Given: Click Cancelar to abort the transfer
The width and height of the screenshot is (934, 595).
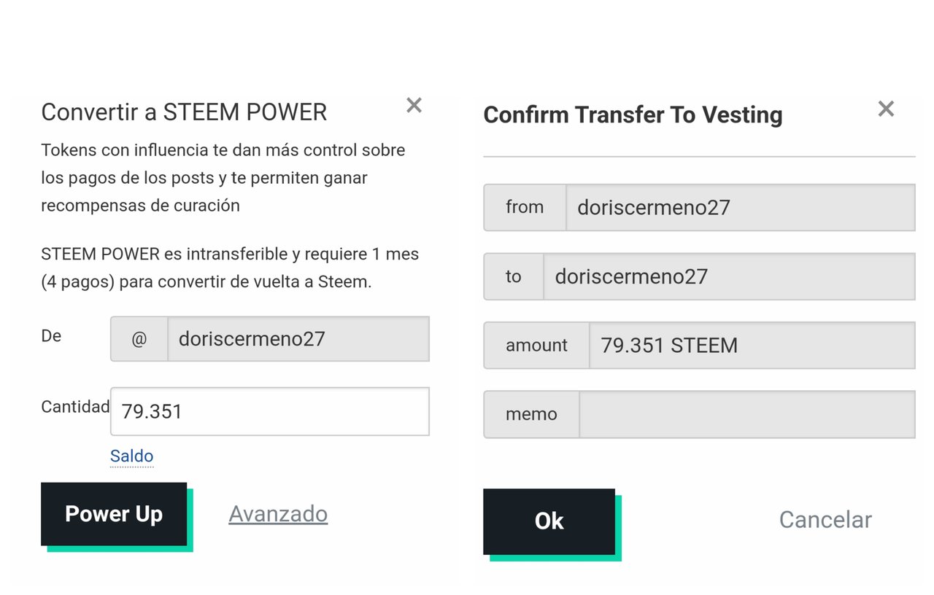Looking at the screenshot, I should [825, 519].
